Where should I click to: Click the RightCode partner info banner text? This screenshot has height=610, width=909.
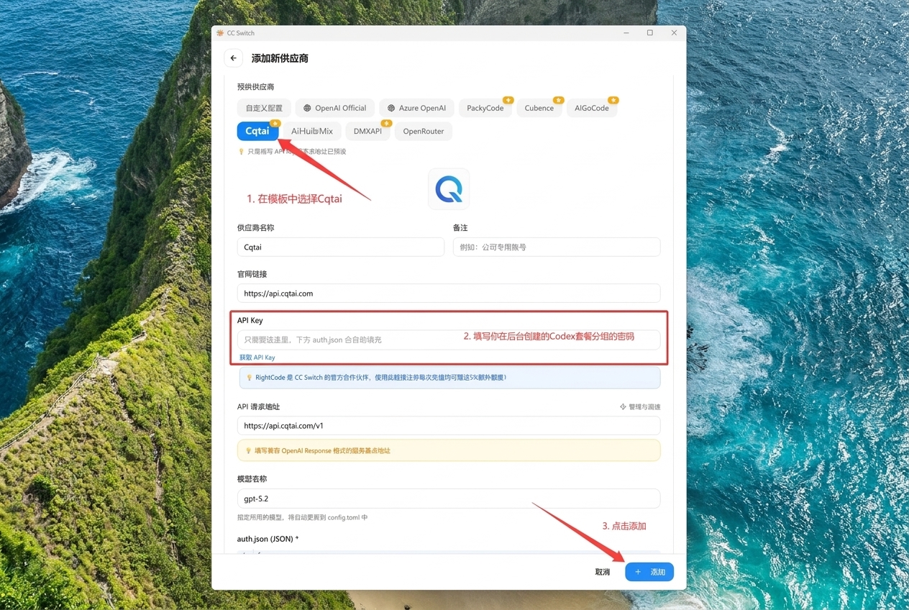point(380,378)
